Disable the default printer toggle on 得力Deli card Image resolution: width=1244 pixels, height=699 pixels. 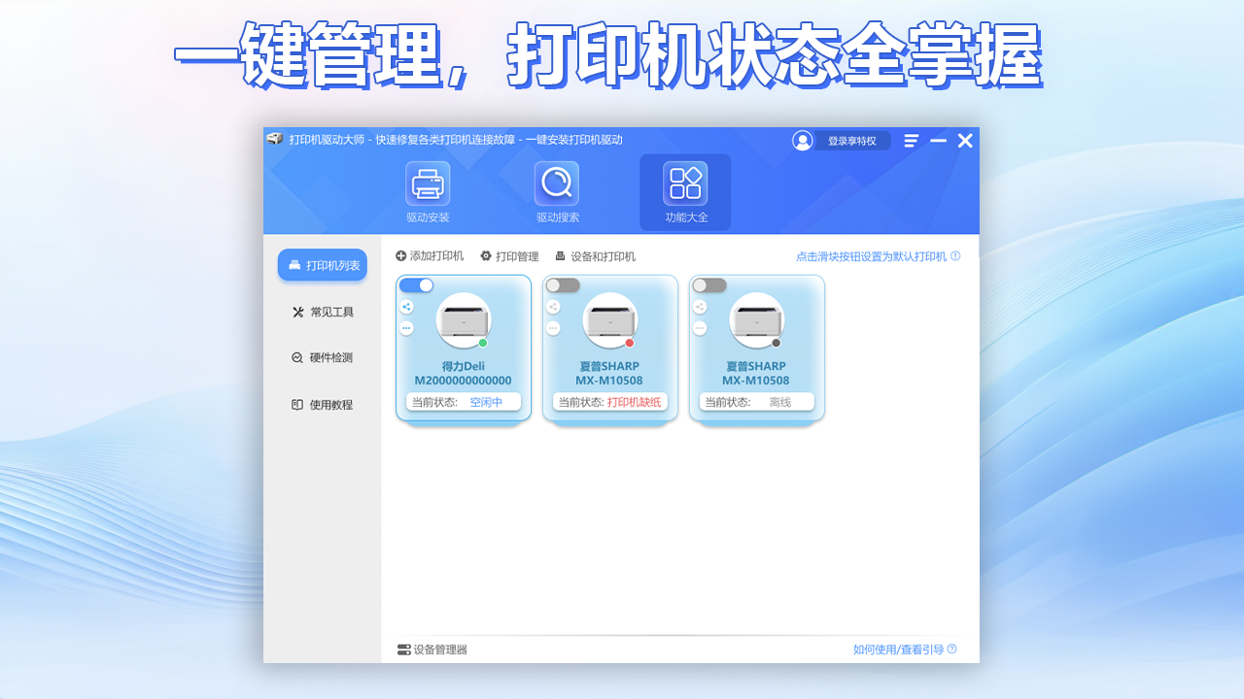pos(419,284)
